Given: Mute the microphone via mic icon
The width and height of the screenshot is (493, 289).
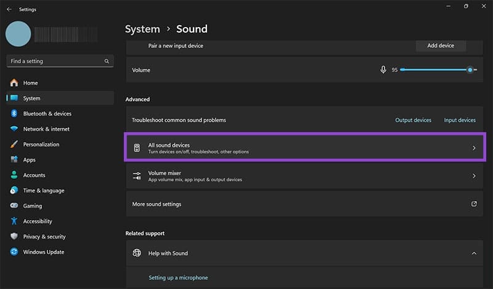Looking at the screenshot, I should (x=383, y=69).
